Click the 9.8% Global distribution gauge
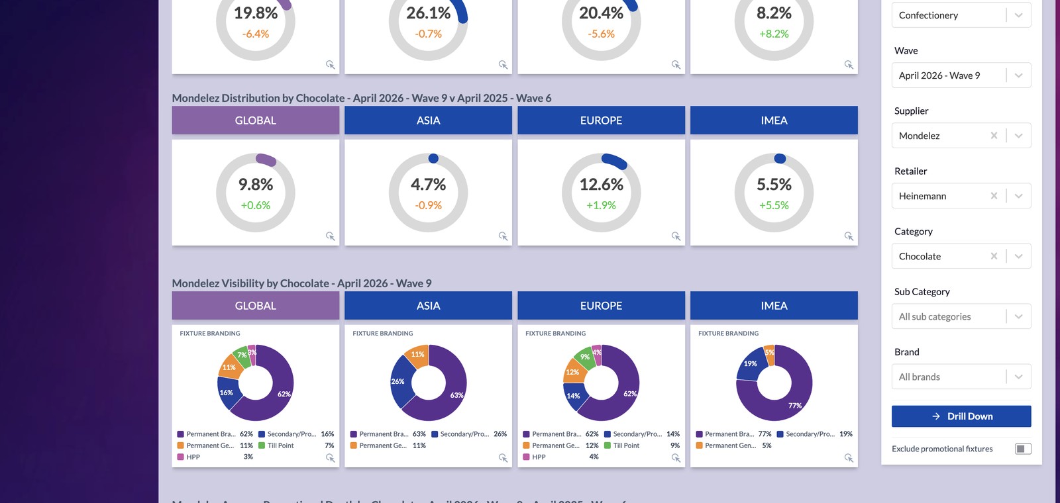This screenshot has width=1060, height=503. pyautogui.click(x=256, y=193)
